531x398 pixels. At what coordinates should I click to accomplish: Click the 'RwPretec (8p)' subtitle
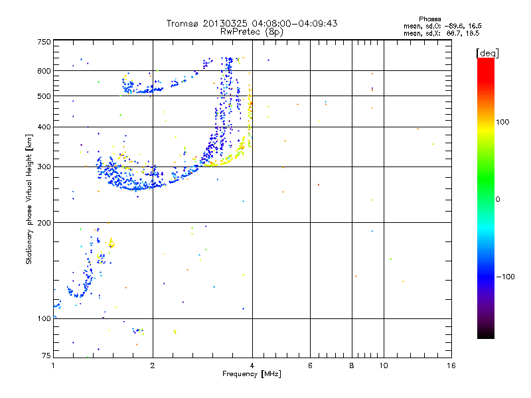click(x=252, y=32)
